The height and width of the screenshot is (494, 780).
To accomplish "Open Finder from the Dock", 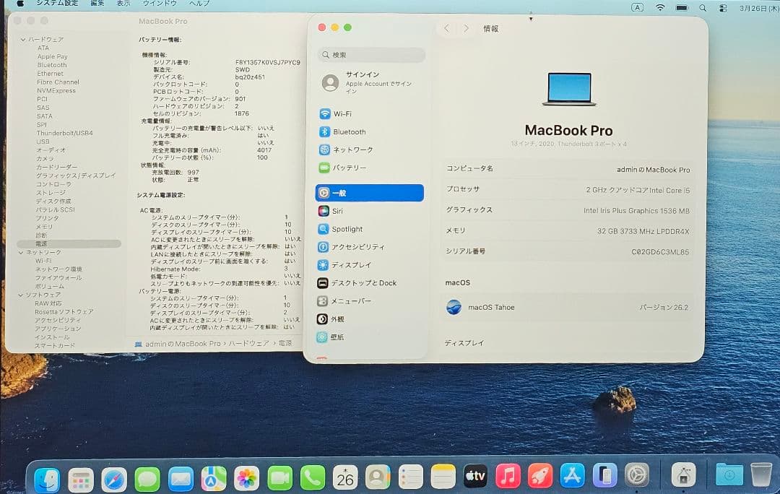I will point(47,479).
